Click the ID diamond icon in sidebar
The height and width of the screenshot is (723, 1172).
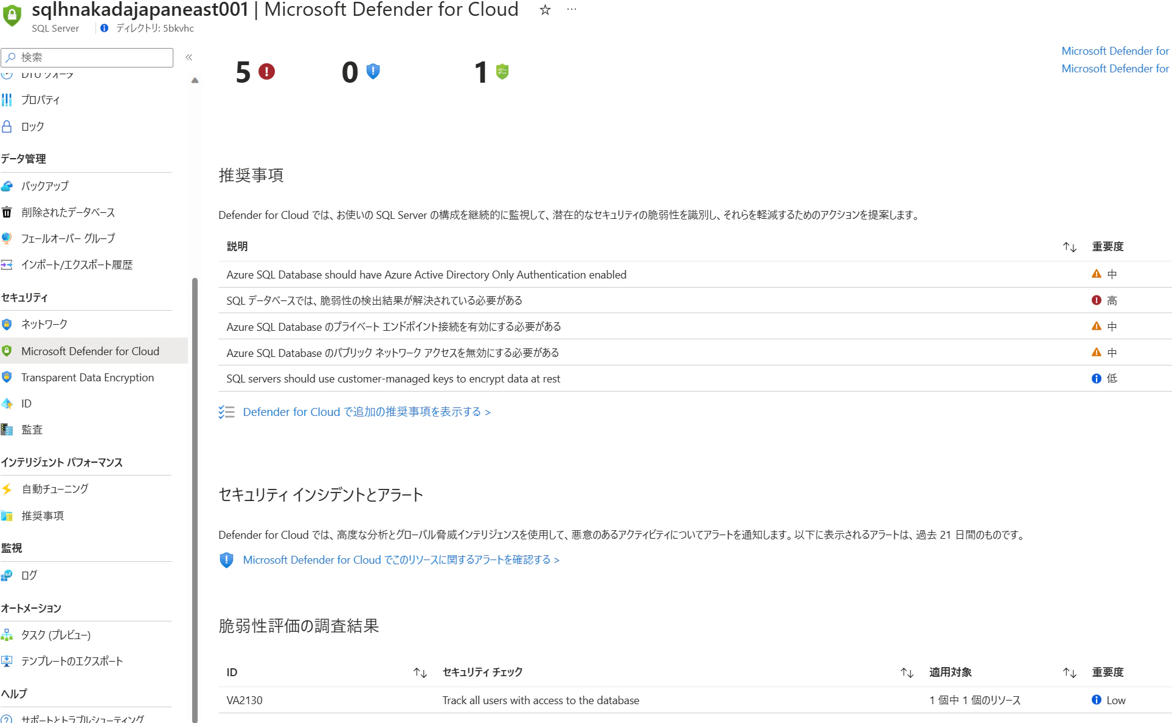(7, 403)
